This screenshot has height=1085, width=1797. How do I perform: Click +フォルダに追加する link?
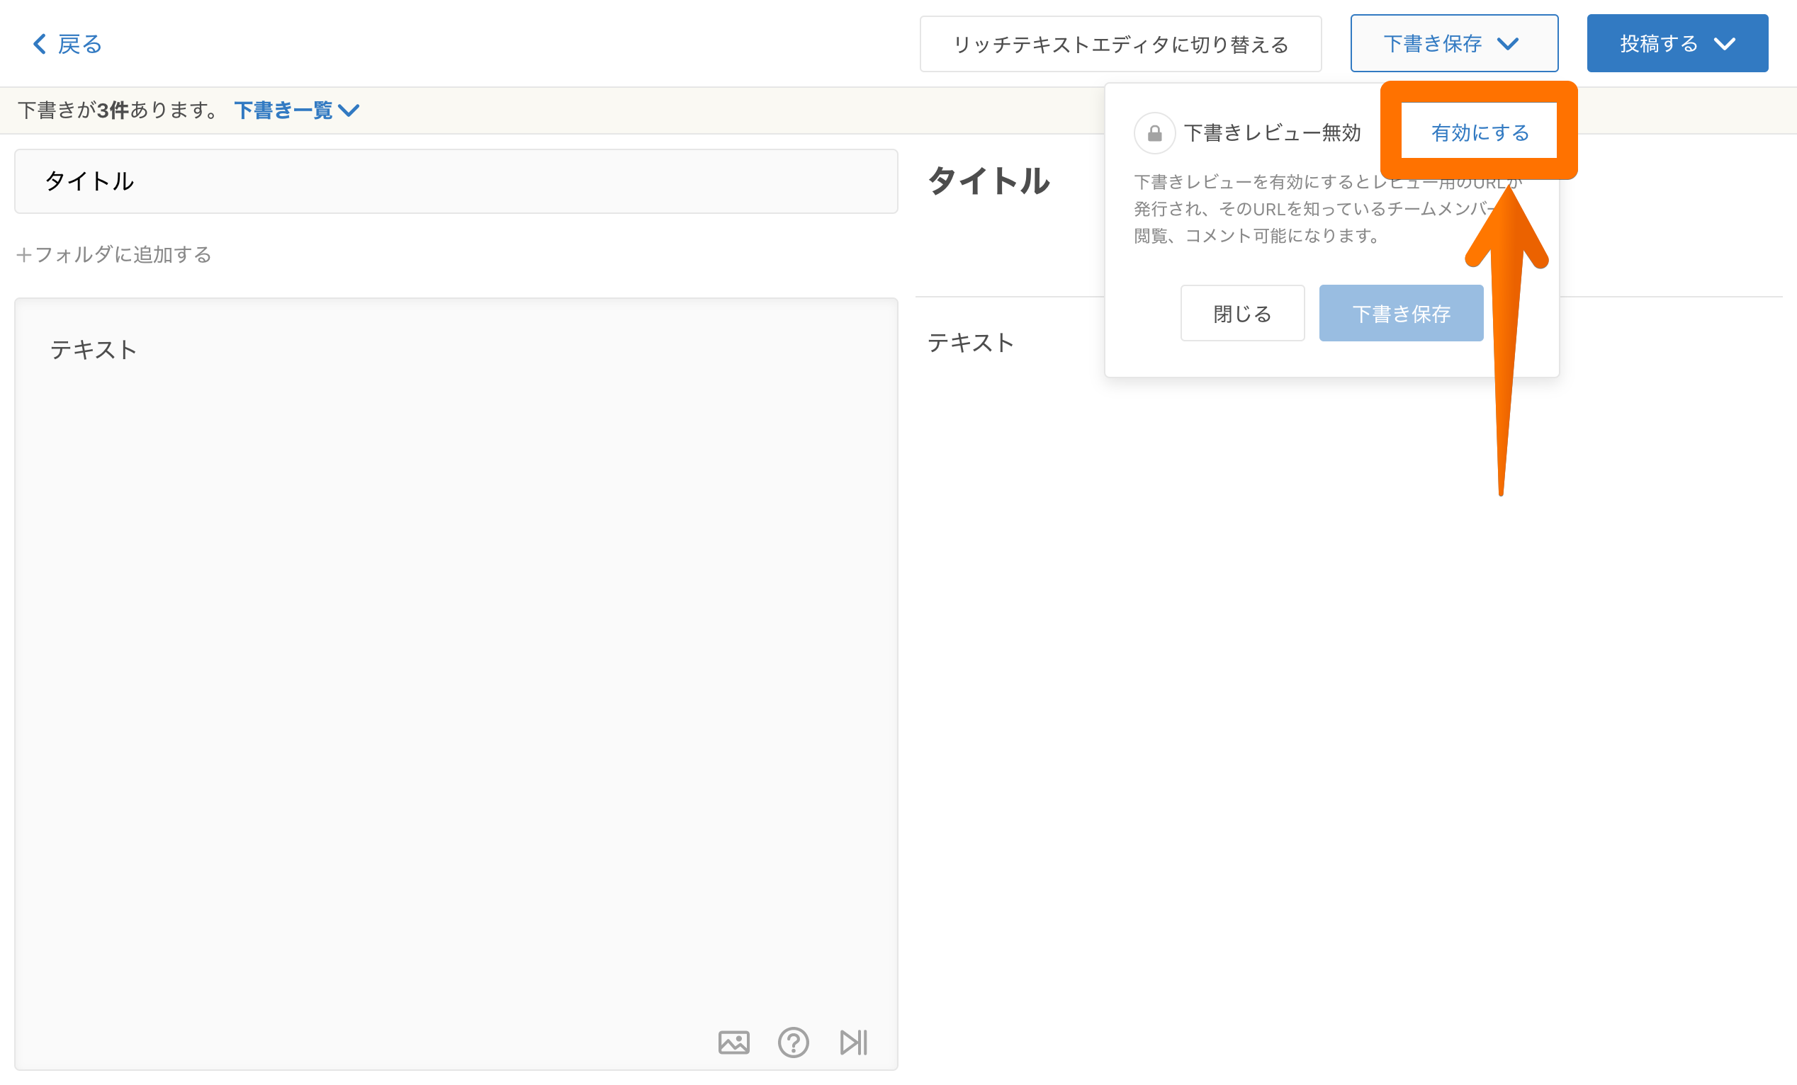(115, 254)
